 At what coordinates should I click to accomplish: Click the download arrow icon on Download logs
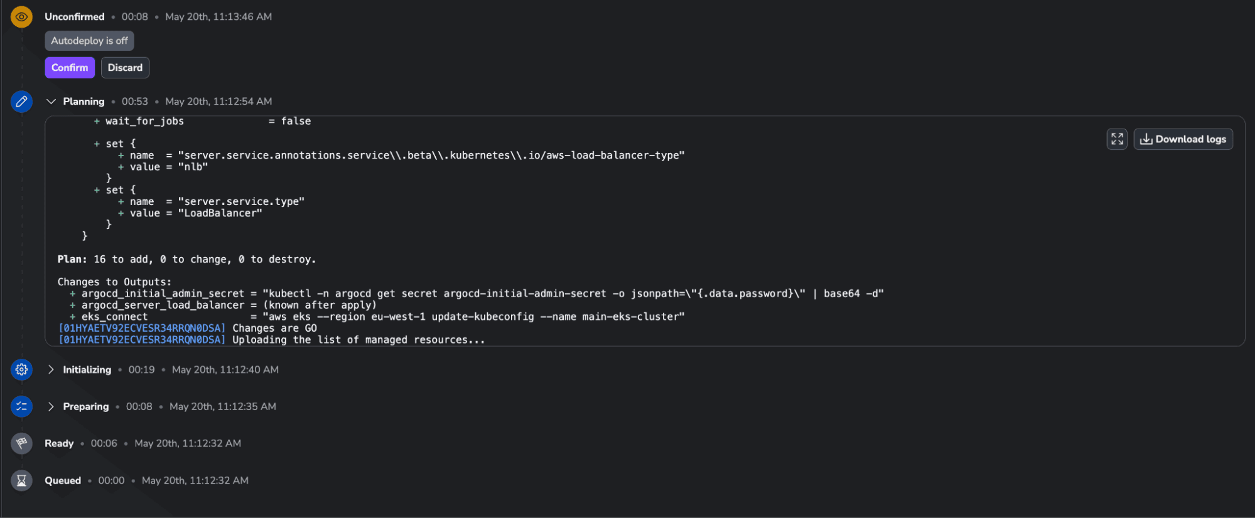pos(1147,139)
